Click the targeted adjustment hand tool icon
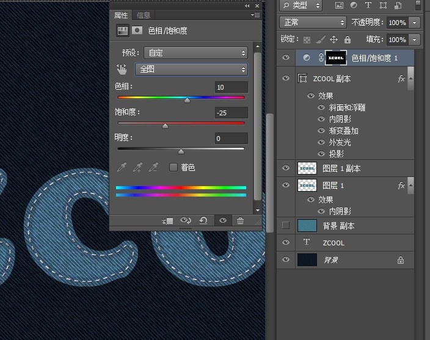 122,69
